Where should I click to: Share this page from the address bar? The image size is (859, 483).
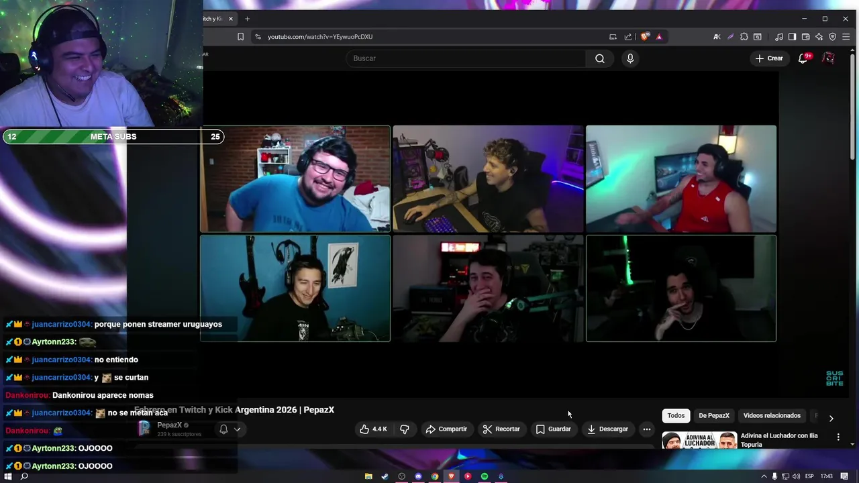[628, 37]
